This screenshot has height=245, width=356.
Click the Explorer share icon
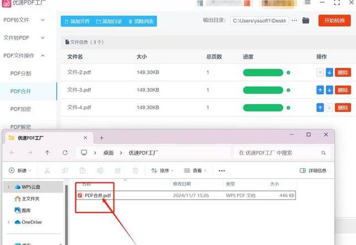118,170
